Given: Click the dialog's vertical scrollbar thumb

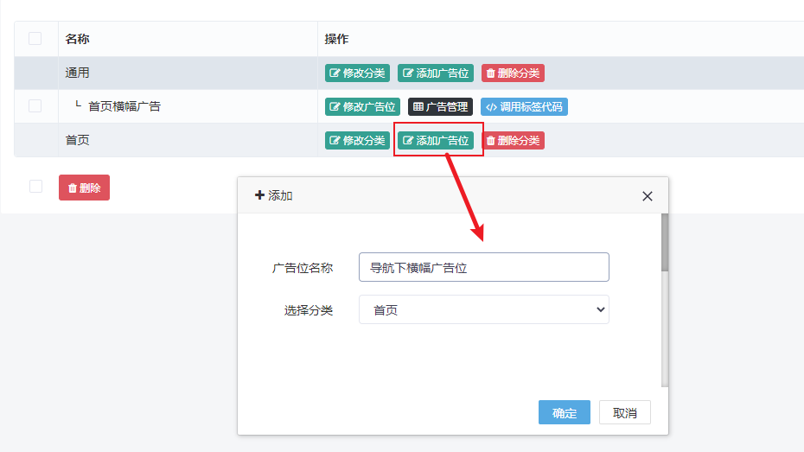Looking at the screenshot, I should pos(665,242).
